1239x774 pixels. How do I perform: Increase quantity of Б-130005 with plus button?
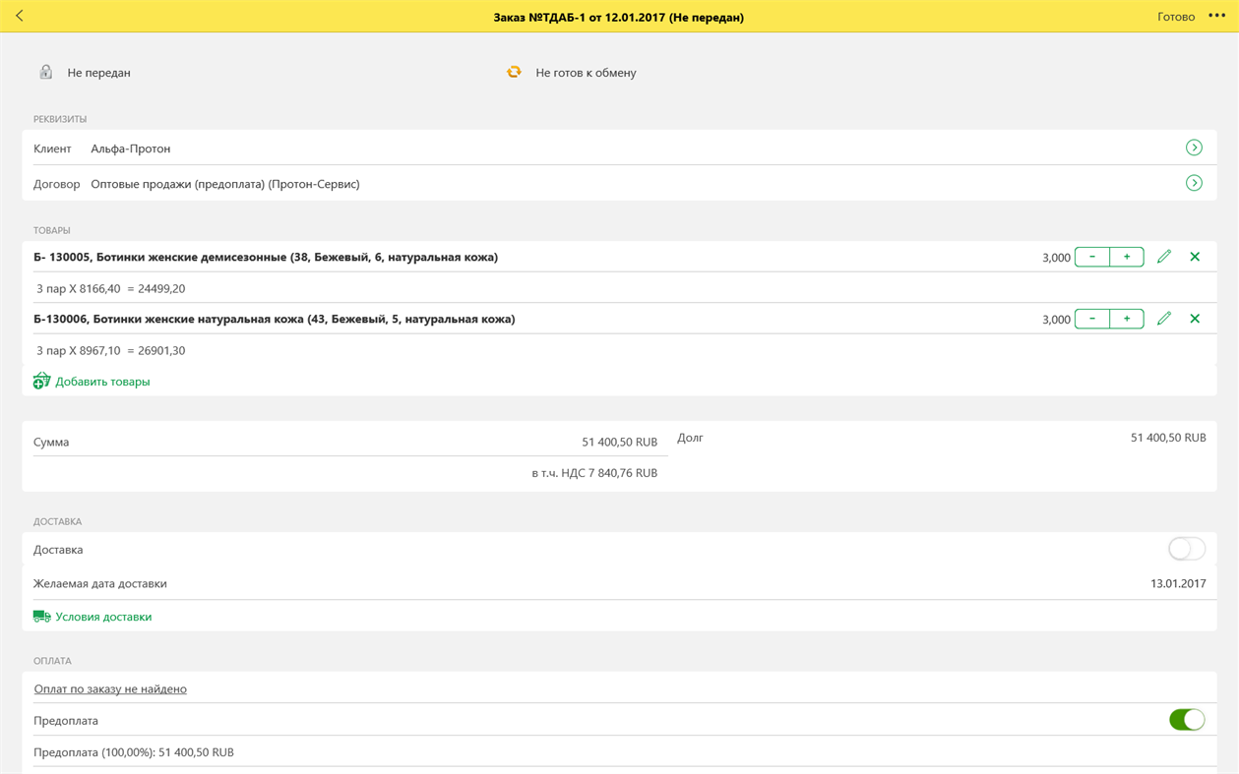tap(1127, 256)
